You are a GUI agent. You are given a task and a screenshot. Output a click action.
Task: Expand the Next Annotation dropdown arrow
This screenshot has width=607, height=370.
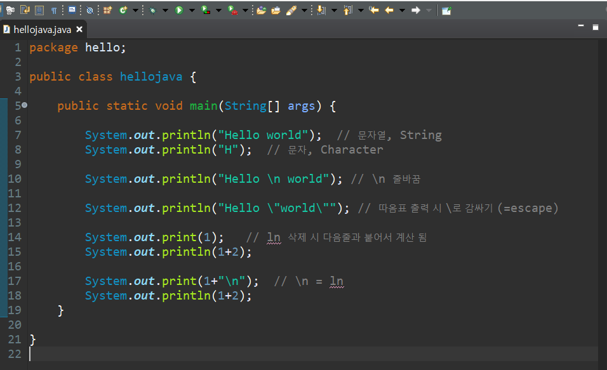click(334, 10)
